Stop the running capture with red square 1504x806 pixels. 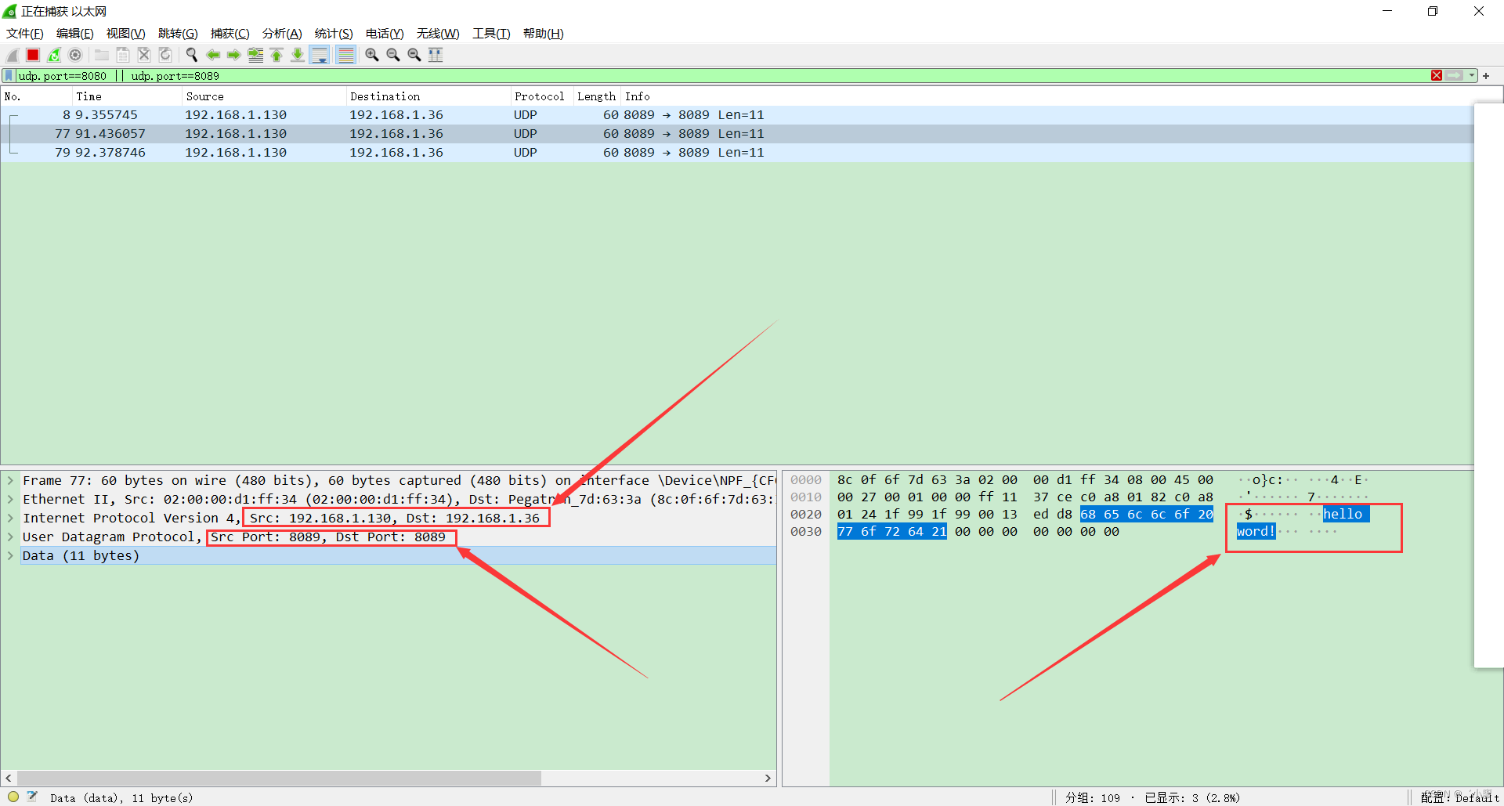33,55
